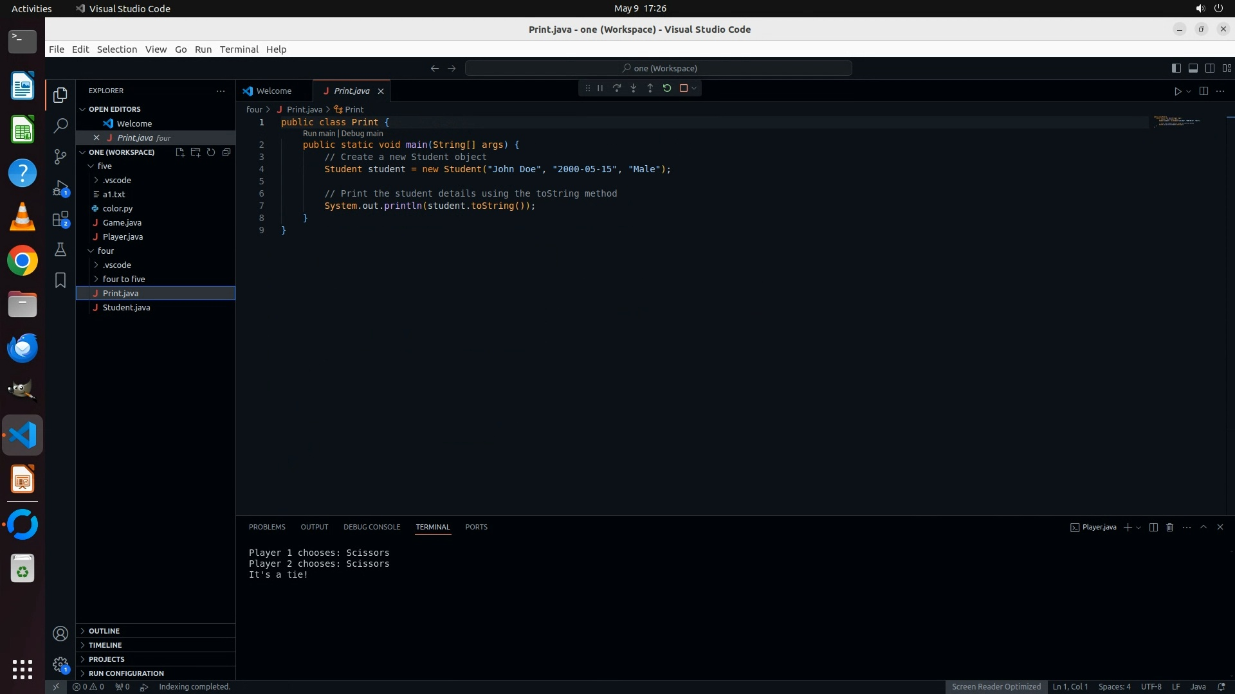Open the Extensions view icon
This screenshot has width=1235, height=694.
60,219
